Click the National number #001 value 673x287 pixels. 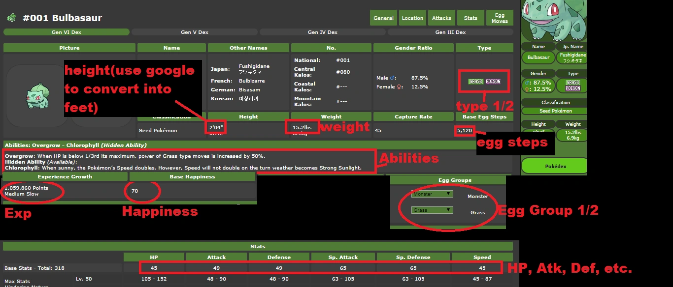(342, 60)
